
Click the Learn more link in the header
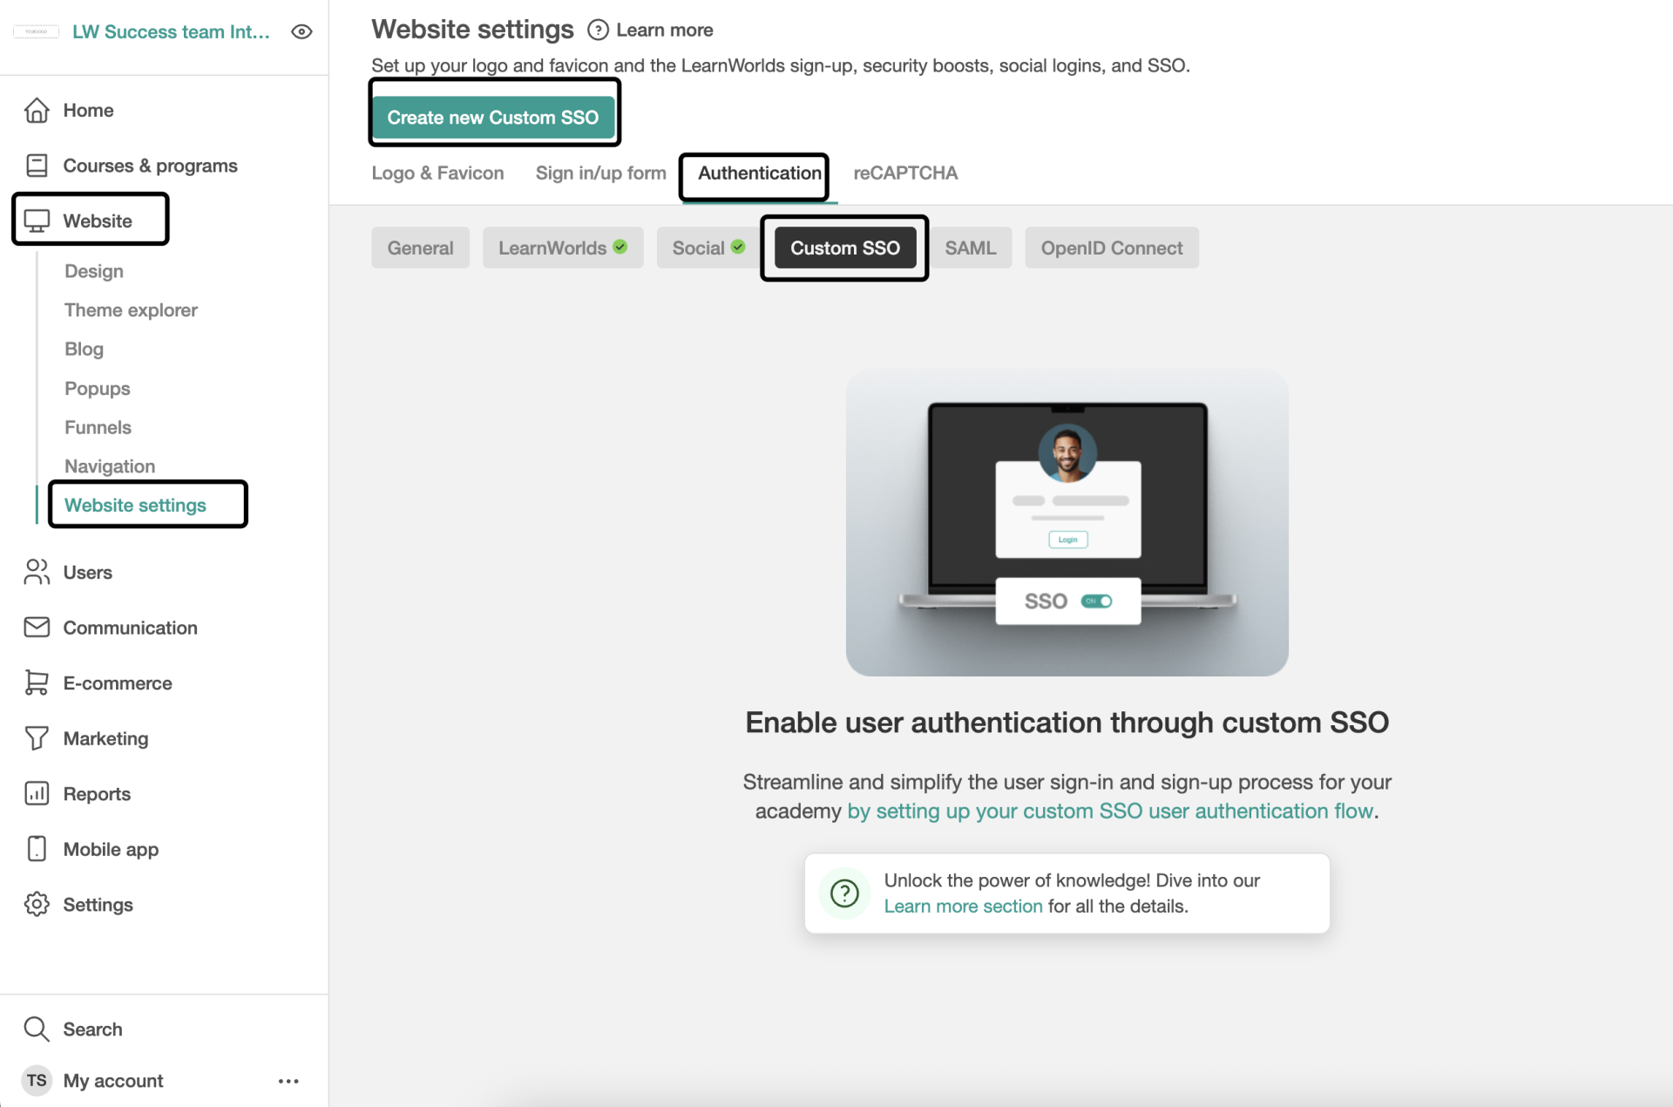[665, 31]
